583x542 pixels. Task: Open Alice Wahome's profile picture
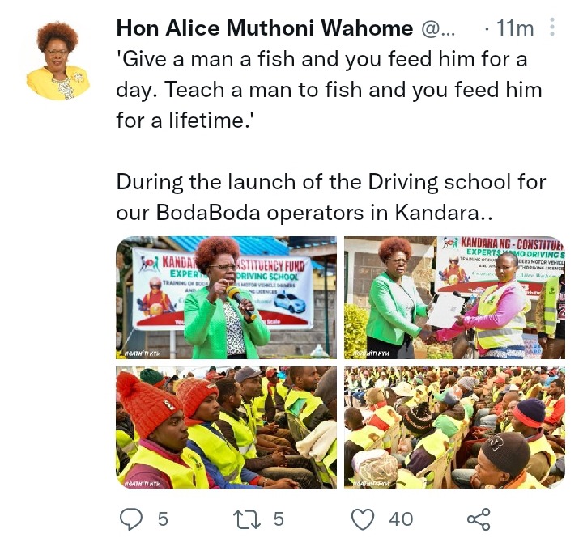(57, 61)
